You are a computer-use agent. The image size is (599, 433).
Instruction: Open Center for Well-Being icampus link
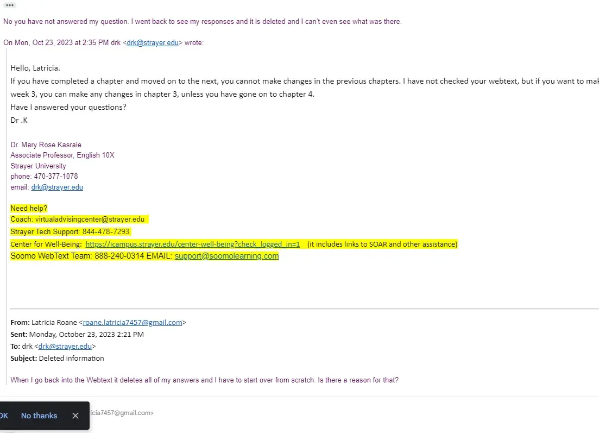193,244
